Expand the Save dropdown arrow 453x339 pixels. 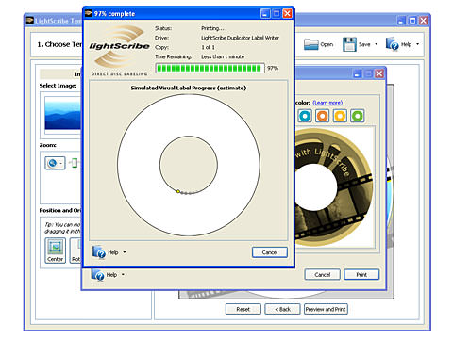pos(377,44)
